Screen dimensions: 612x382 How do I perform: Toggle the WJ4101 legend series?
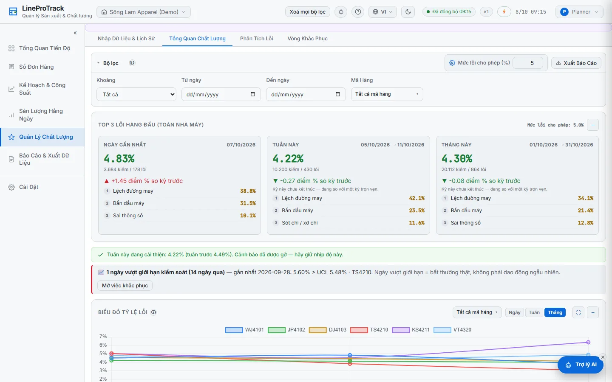coord(244,330)
